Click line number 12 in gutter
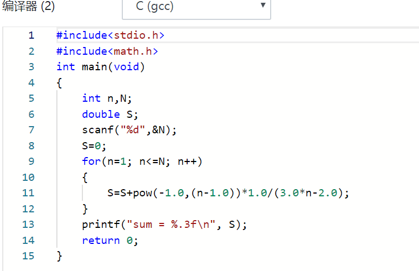This screenshot has width=419, height=271. [28, 209]
